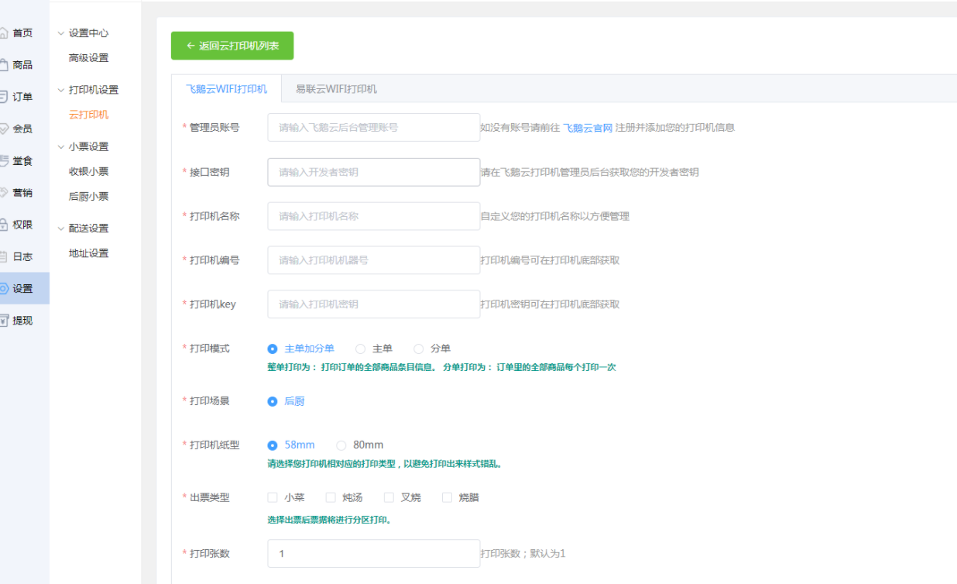Open 后厨小票 in the side menu

pos(88,197)
